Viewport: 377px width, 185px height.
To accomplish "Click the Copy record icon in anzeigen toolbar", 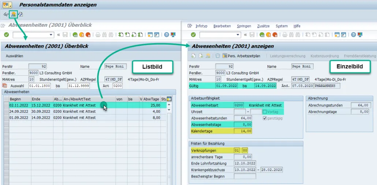I will click(201, 56).
